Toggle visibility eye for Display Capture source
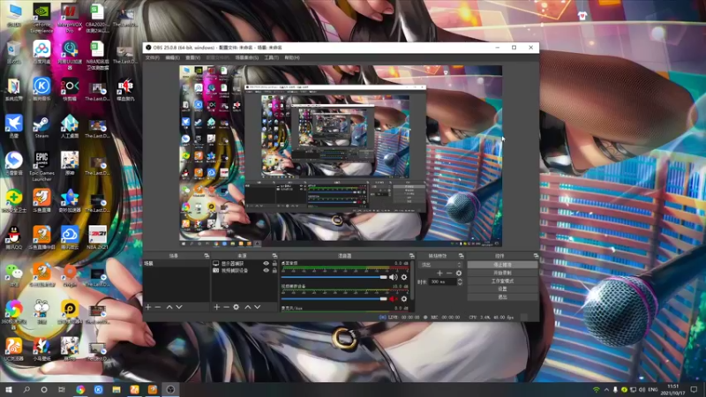706x397 pixels. pyautogui.click(x=267, y=263)
